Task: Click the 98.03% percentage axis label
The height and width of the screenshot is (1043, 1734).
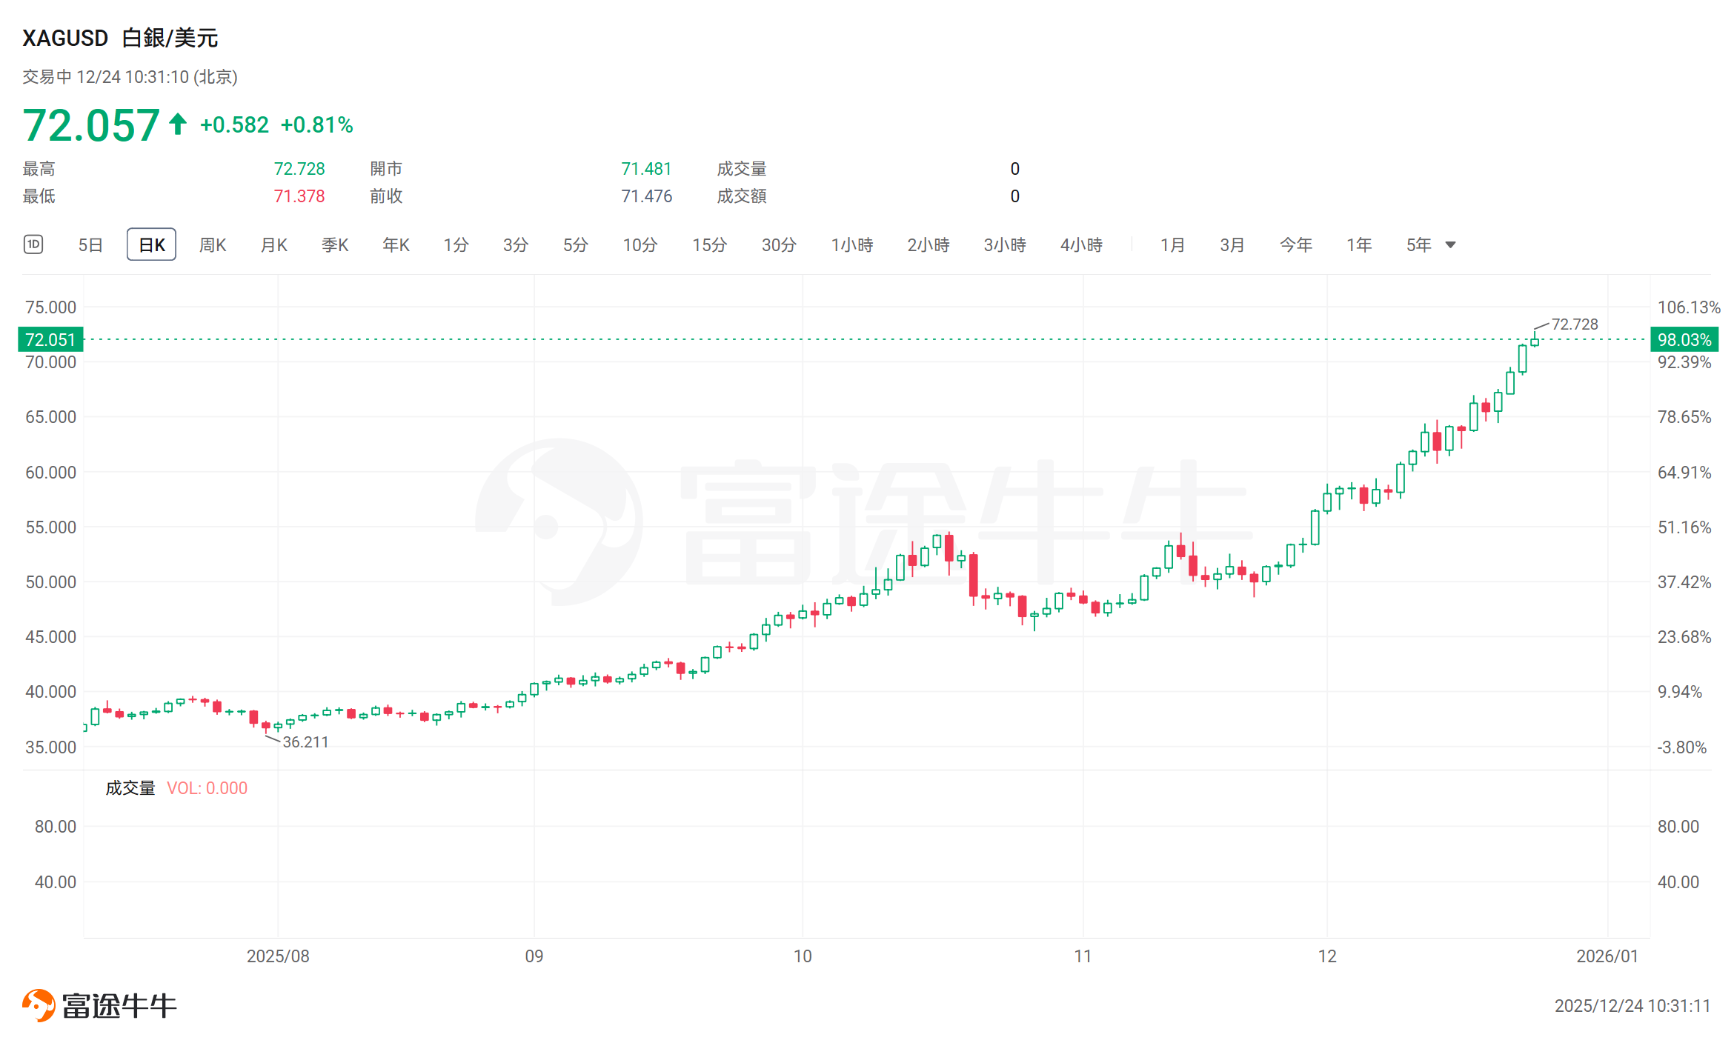Action: [1684, 340]
